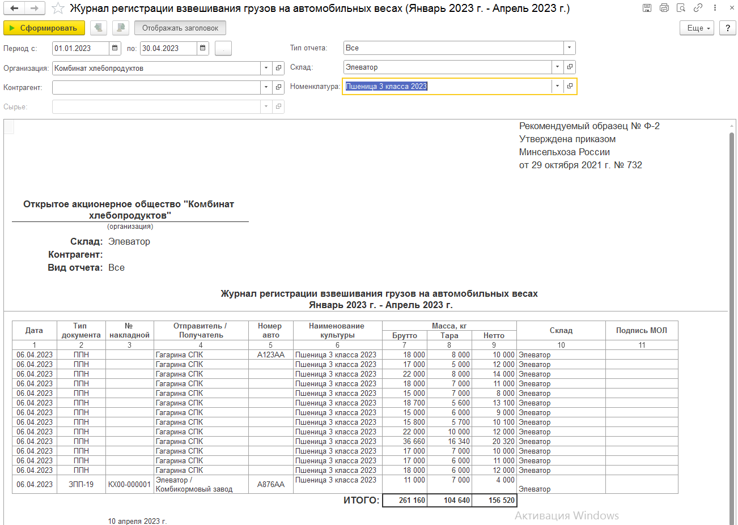Copy link to report via chain icon
738x525 pixels.
(698, 8)
